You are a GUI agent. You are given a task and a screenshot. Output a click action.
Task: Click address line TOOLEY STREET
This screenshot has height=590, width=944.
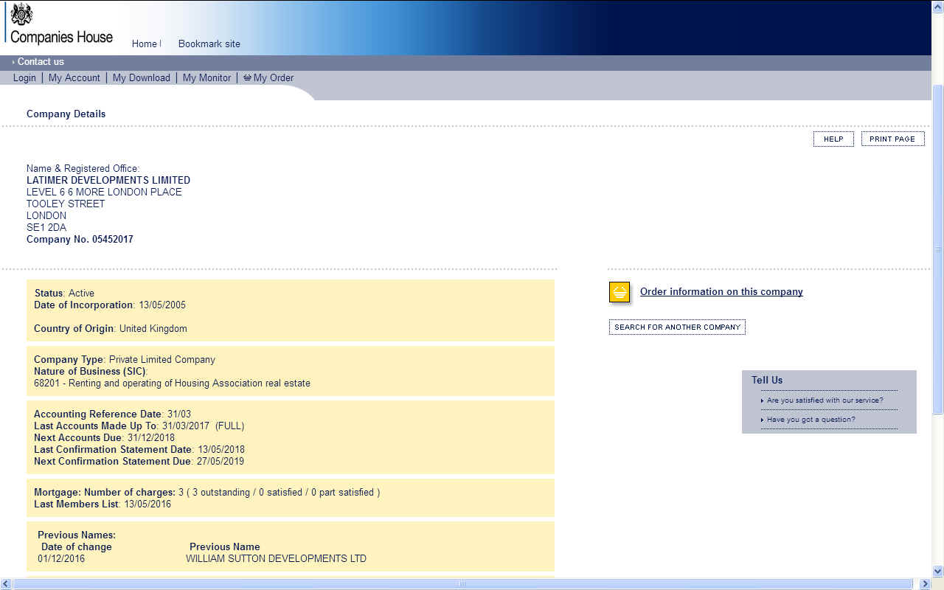[x=66, y=204]
